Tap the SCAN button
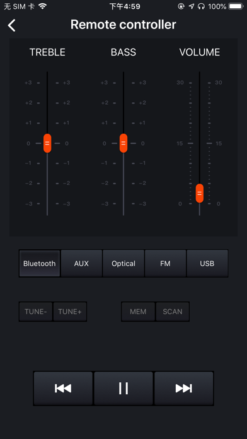Viewport: 247px width, 439px height. click(172, 312)
